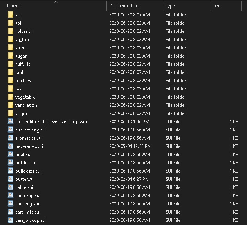Select the carcomp.sui file name
The image size is (247, 225).
[x=28, y=196]
